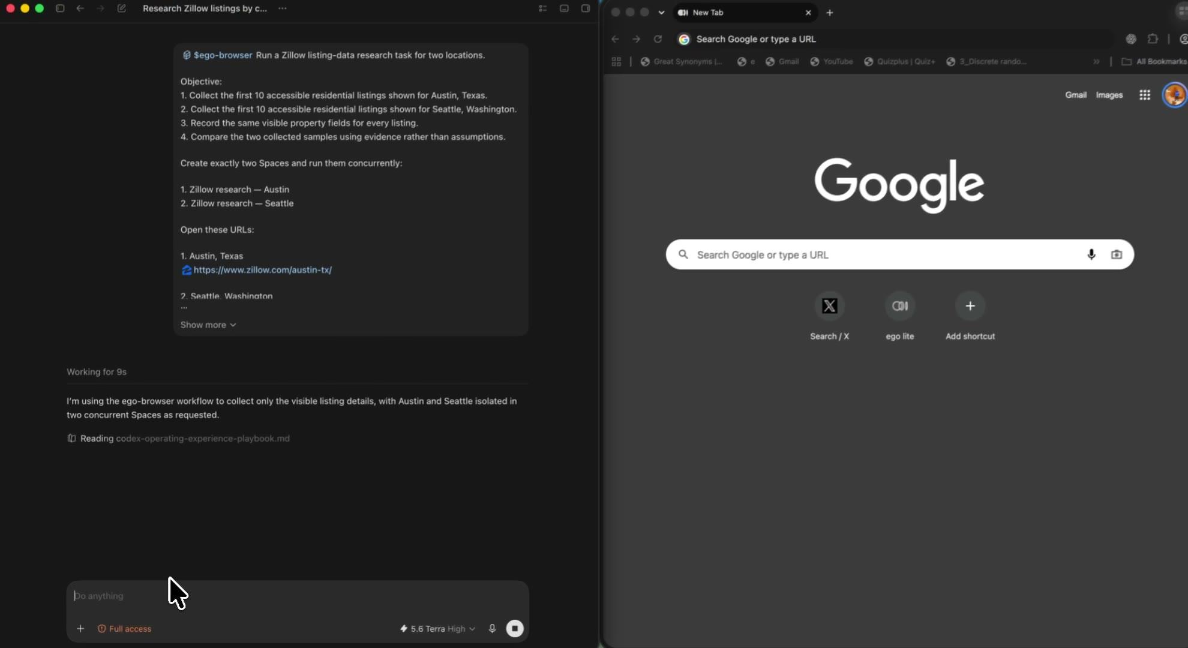
Task: Open the 5.6 Terra High model dropdown
Action: click(x=437, y=629)
